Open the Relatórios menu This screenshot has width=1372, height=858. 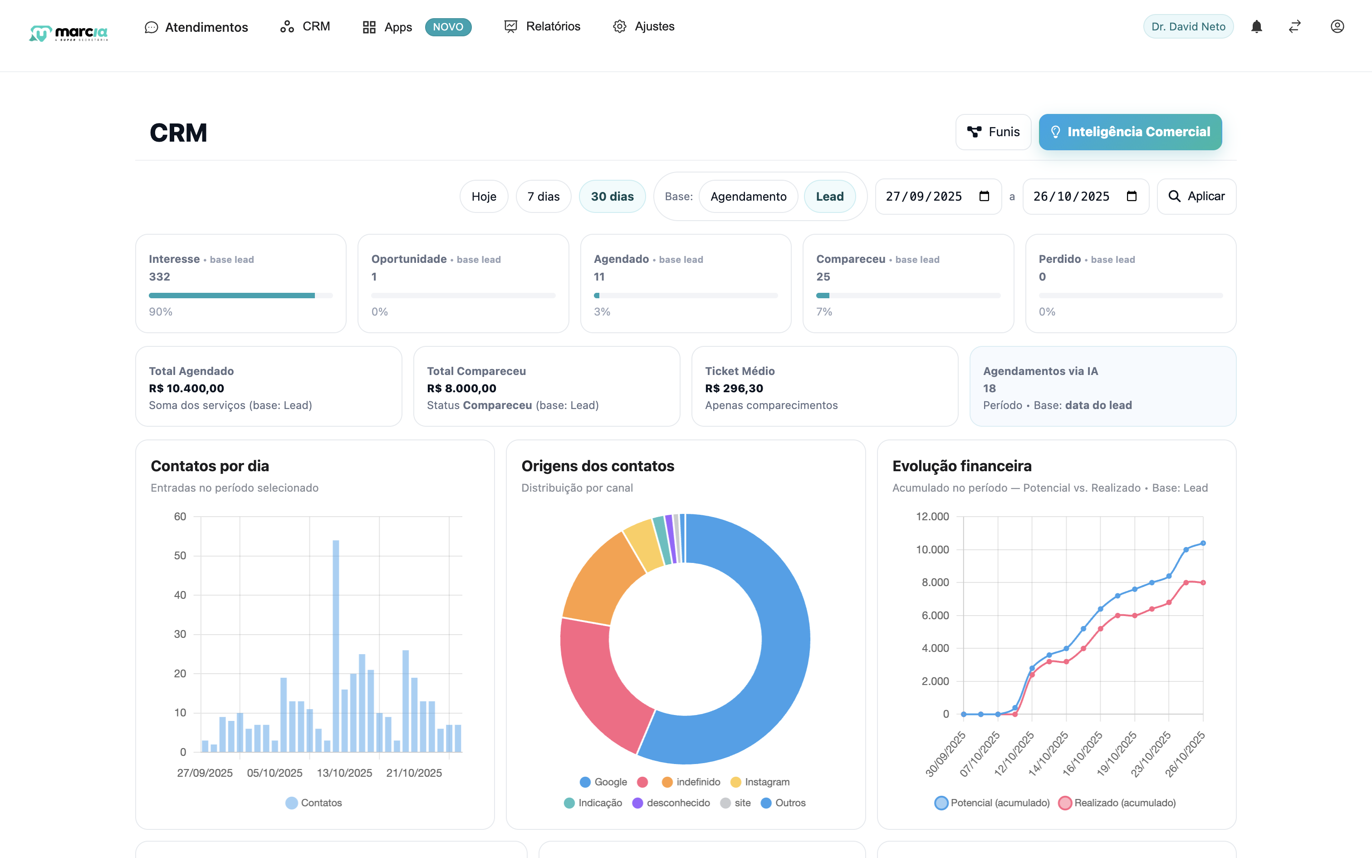coord(542,27)
